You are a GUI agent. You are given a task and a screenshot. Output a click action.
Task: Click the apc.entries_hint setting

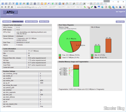[x=8, y=81]
